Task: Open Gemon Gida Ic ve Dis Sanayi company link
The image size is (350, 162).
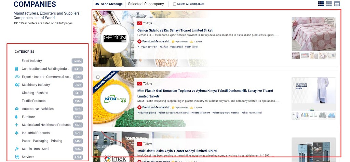Action: click(x=175, y=30)
